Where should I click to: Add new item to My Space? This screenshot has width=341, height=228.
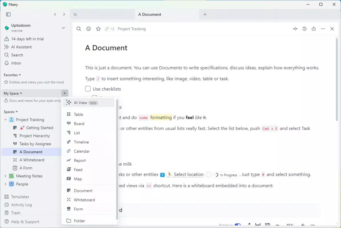[65, 93]
